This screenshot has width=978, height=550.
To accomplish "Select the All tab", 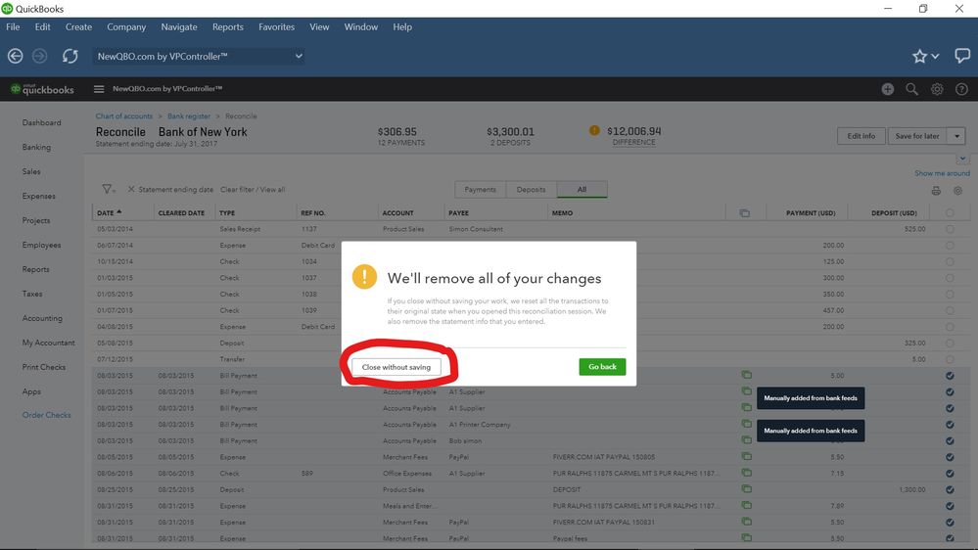I will point(582,190).
